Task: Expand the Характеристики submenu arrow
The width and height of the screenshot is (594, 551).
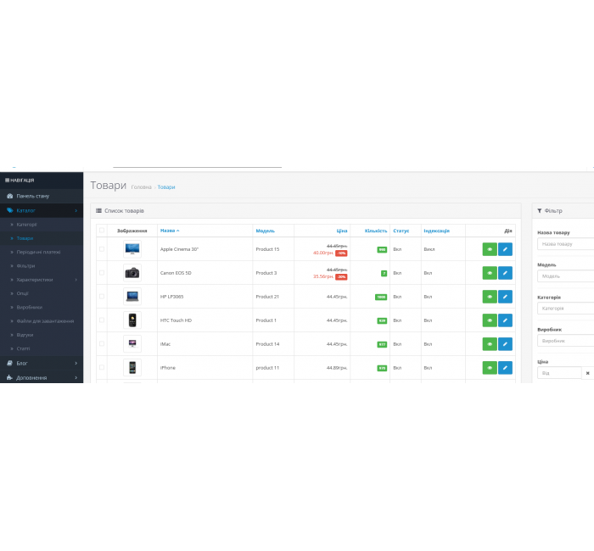Action: click(x=76, y=280)
